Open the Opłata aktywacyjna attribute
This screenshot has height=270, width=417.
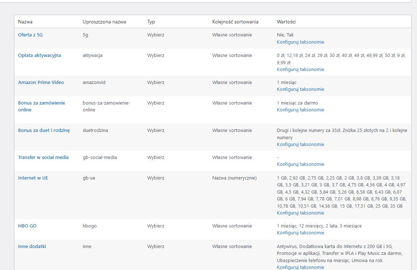coord(39,55)
